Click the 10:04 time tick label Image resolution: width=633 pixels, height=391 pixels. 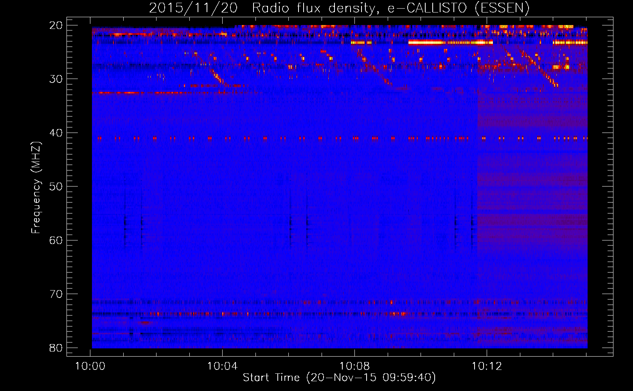pyautogui.click(x=223, y=366)
